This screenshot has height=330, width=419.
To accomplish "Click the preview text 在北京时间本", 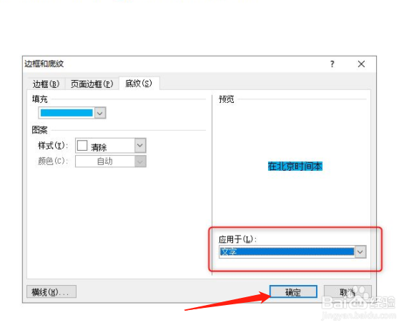I will (295, 166).
